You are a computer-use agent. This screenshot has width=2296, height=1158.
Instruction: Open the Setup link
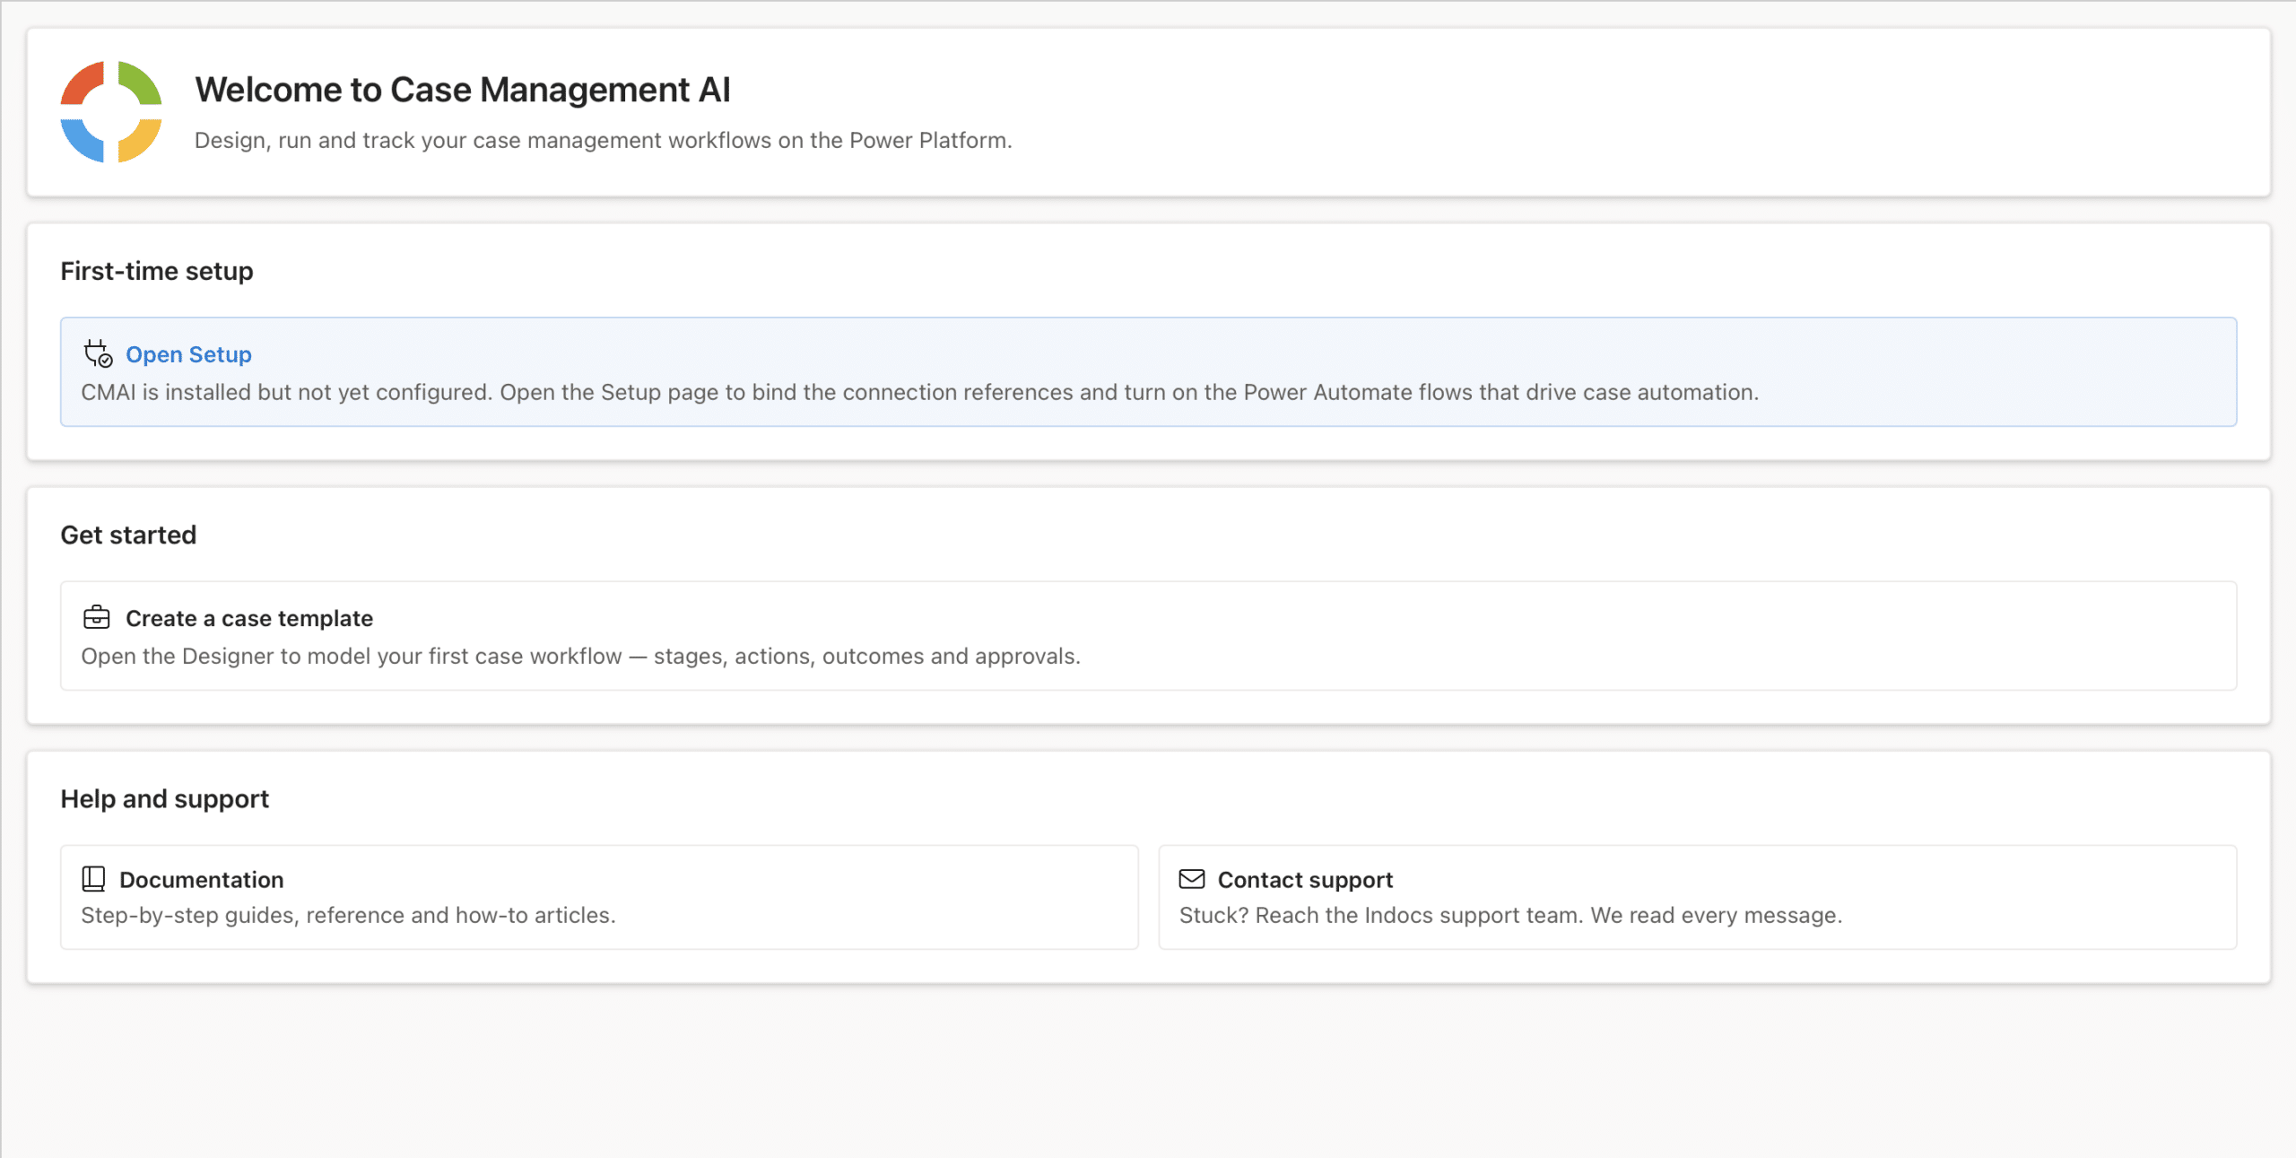188,354
